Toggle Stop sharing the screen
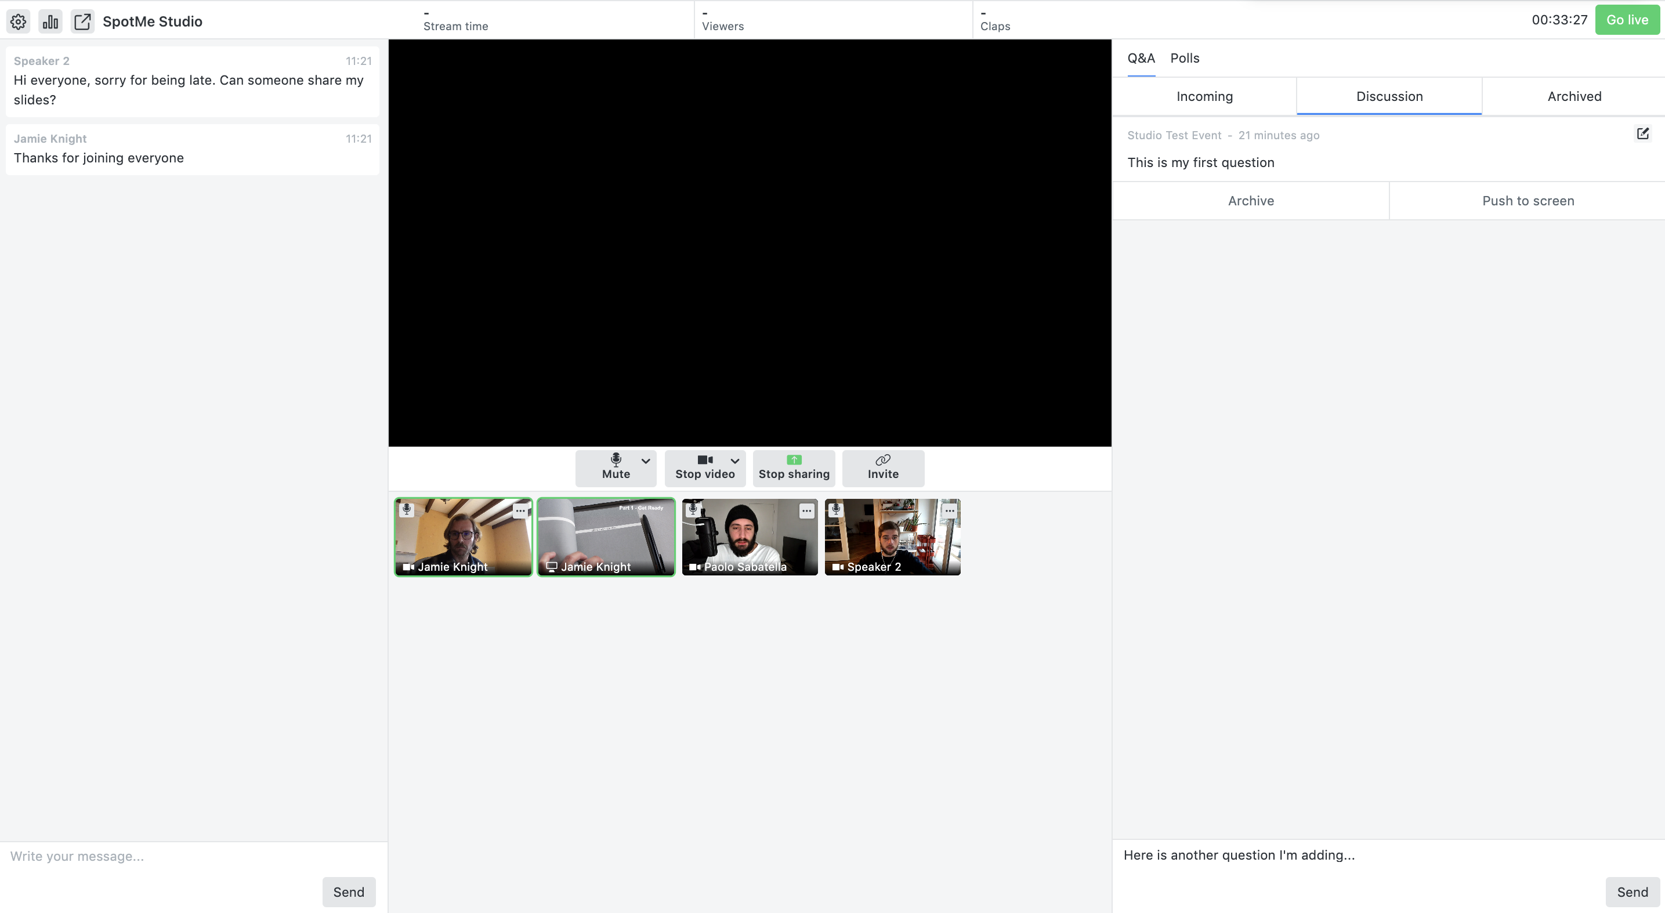 pos(794,467)
